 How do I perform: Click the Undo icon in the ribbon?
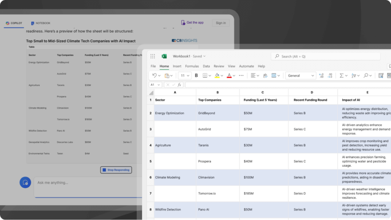(x=154, y=75)
